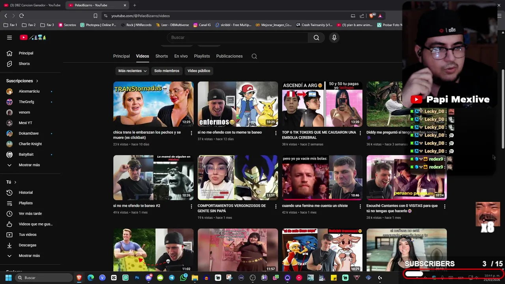Open the 'Fav 2' bookmarks folder

coord(29,25)
